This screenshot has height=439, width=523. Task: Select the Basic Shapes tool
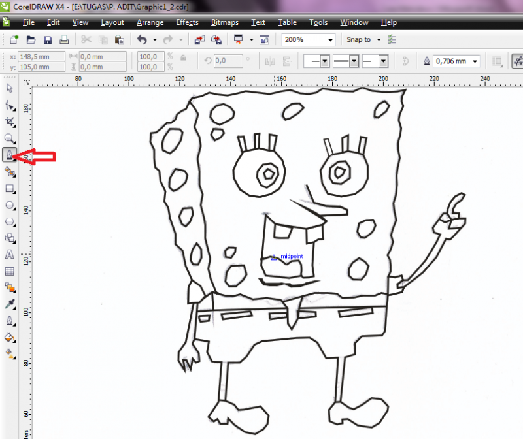pyautogui.click(x=10, y=238)
